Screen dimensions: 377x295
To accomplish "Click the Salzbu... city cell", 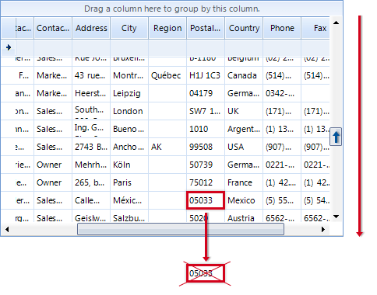I will coord(129,217).
